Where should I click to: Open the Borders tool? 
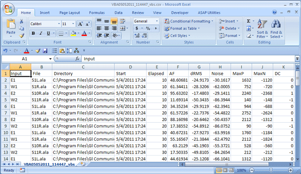(61, 34)
